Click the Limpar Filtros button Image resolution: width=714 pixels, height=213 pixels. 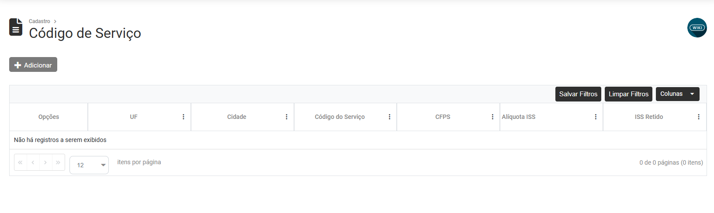(x=628, y=94)
